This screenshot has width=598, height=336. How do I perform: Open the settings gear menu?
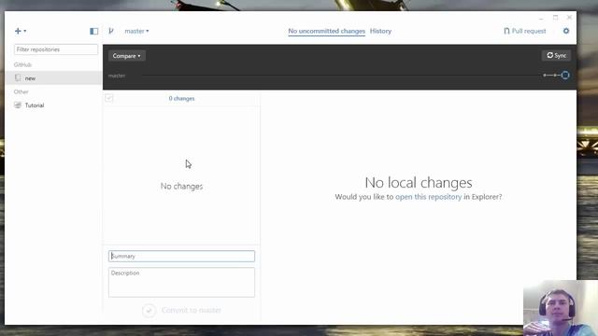[x=566, y=31]
